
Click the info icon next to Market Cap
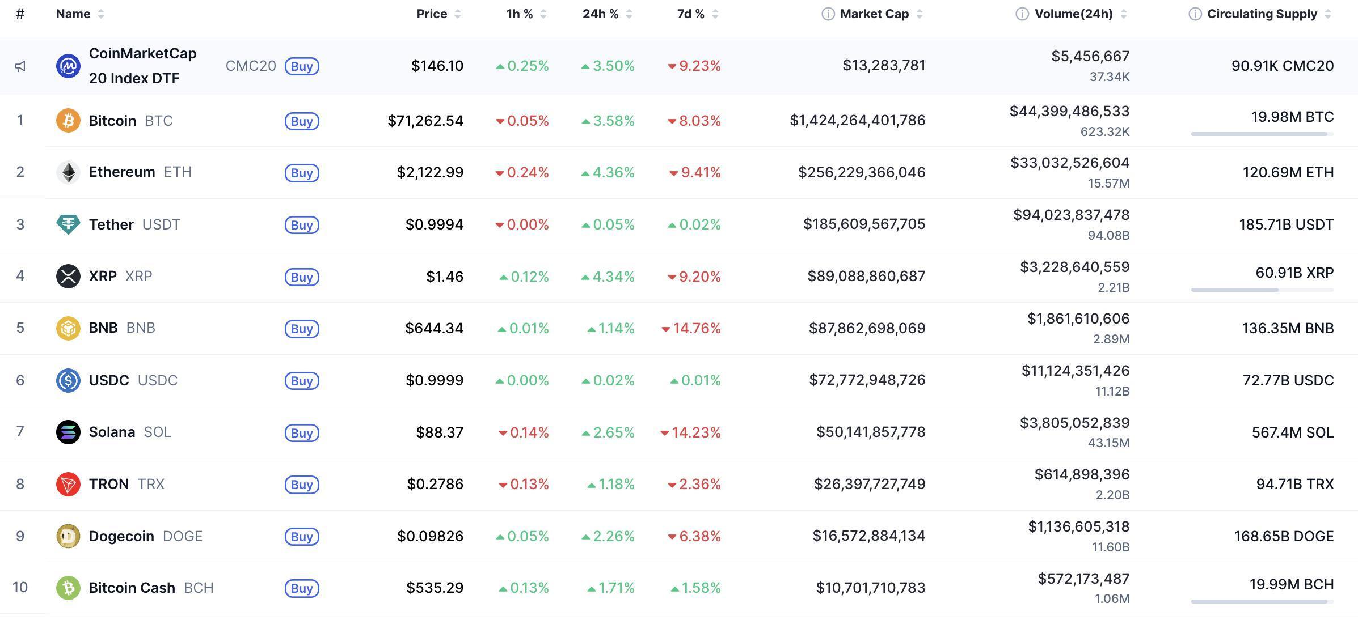829,13
